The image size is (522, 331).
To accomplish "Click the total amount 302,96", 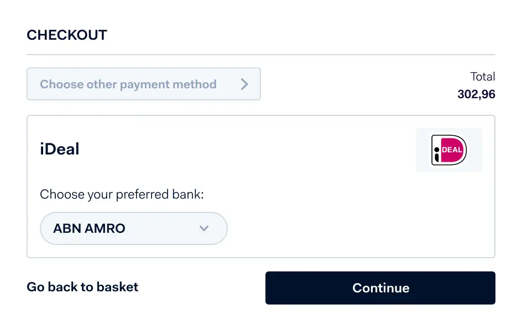I will click(x=476, y=94).
